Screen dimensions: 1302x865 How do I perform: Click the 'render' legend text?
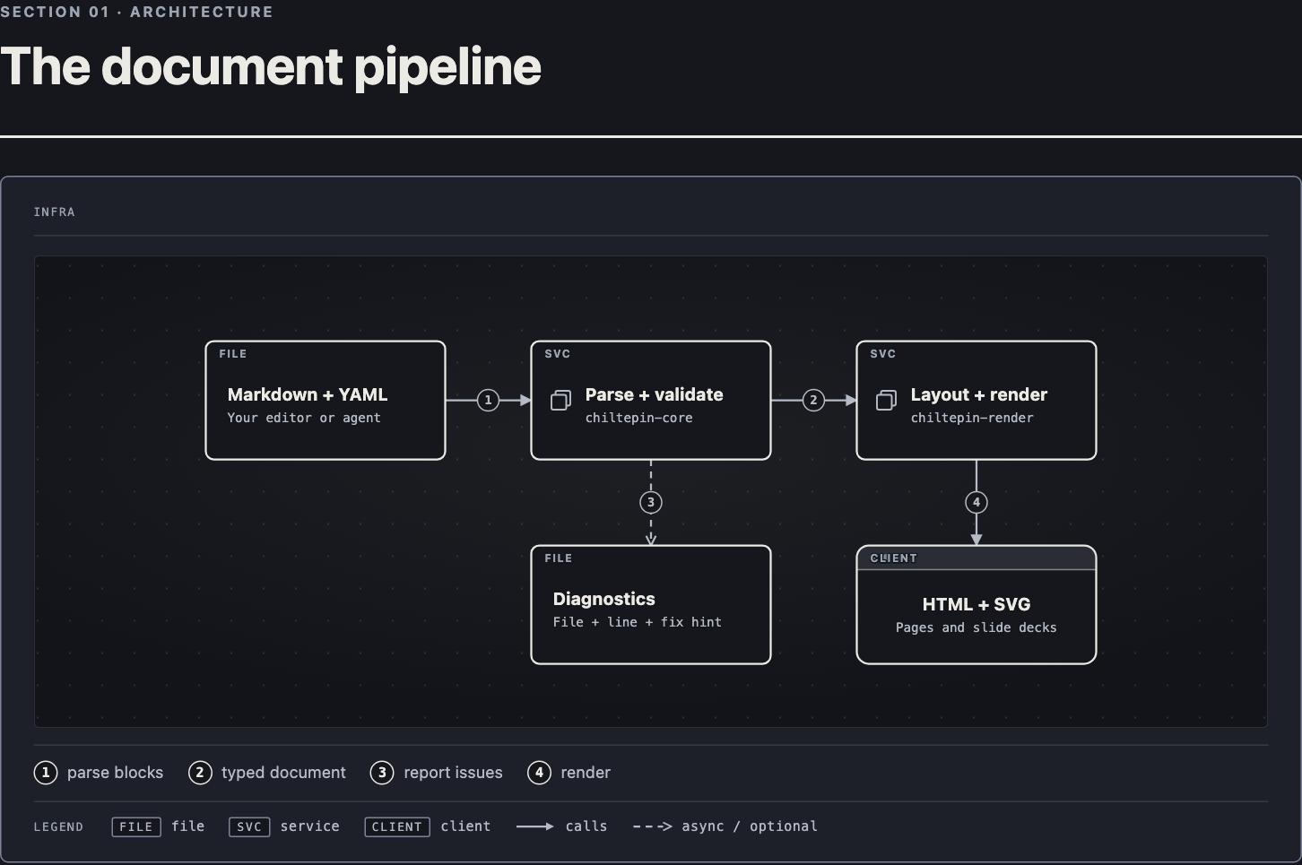pyautogui.click(x=586, y=773)
